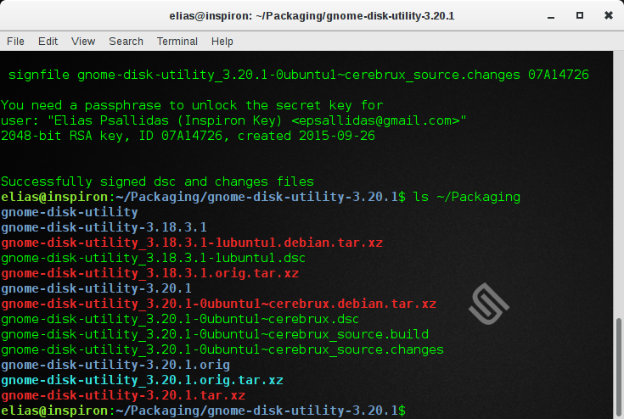The image size is (624, 419).
Task: Open the View menu
Action: click(x=83, y=41)
